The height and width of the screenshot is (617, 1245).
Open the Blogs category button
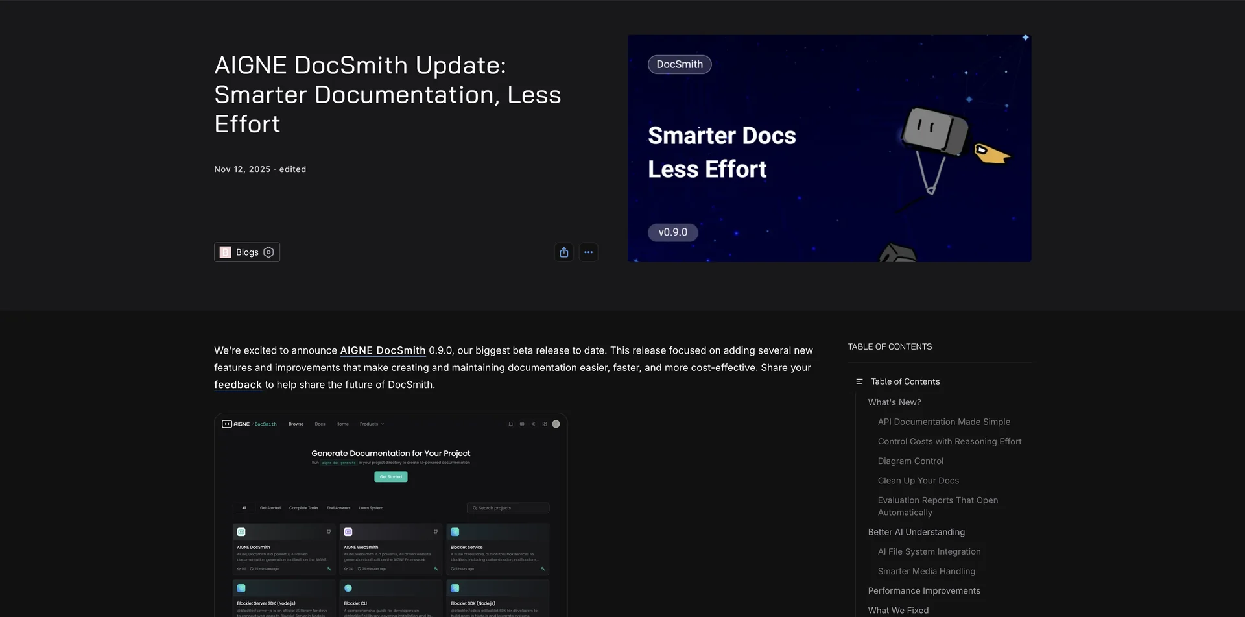(x=247, y=252)
